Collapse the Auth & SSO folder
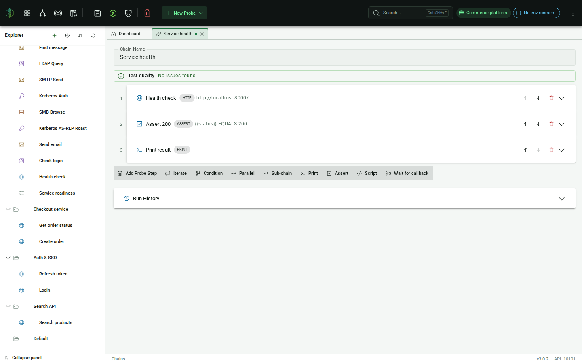The height and width of the screenshot is (364, 582). 8,258
